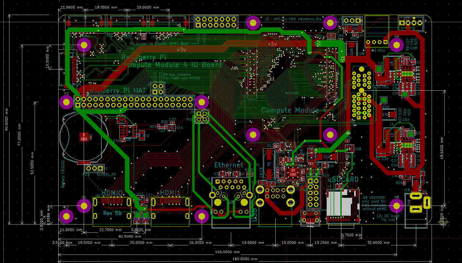Select the Battery CR2032 text
462x263 pixels.
point(63,174)
